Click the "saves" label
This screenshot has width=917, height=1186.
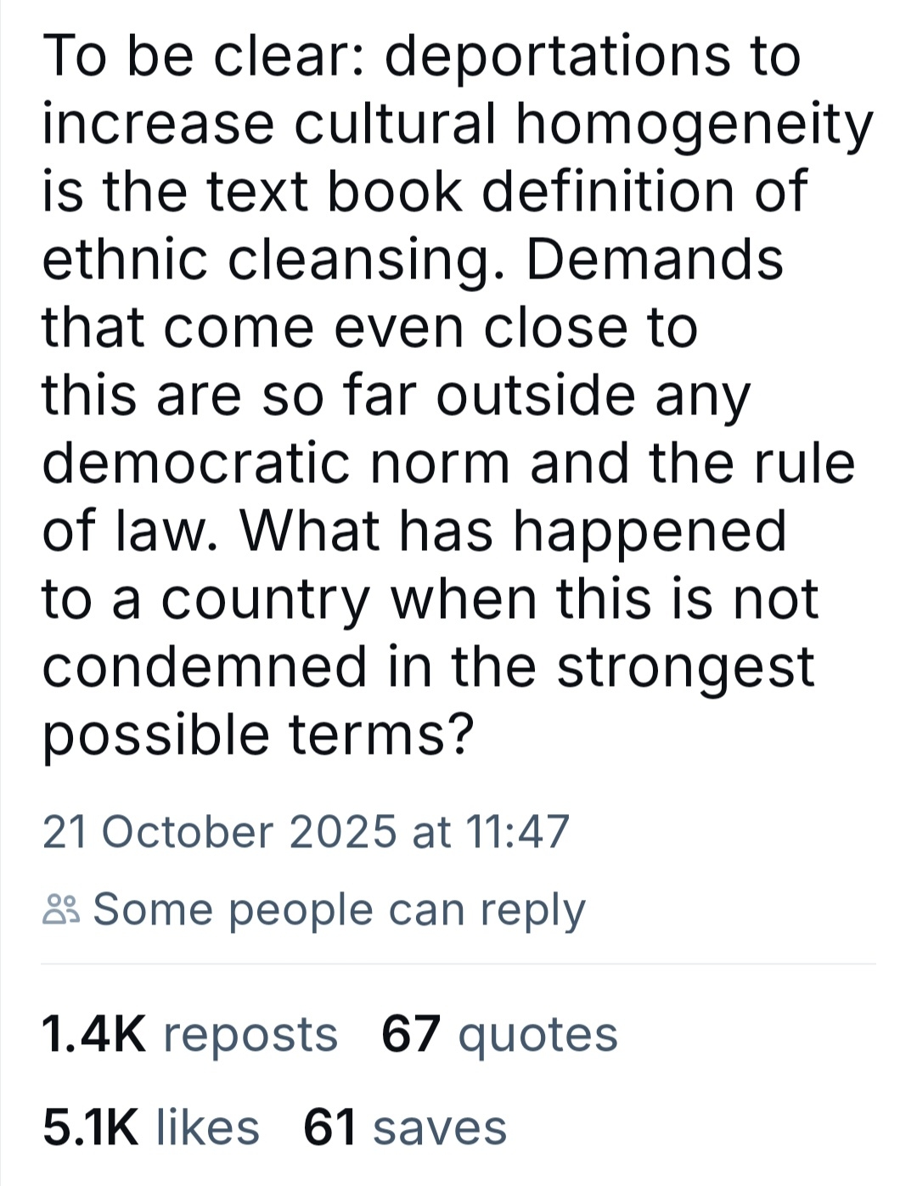[439, 1127]
